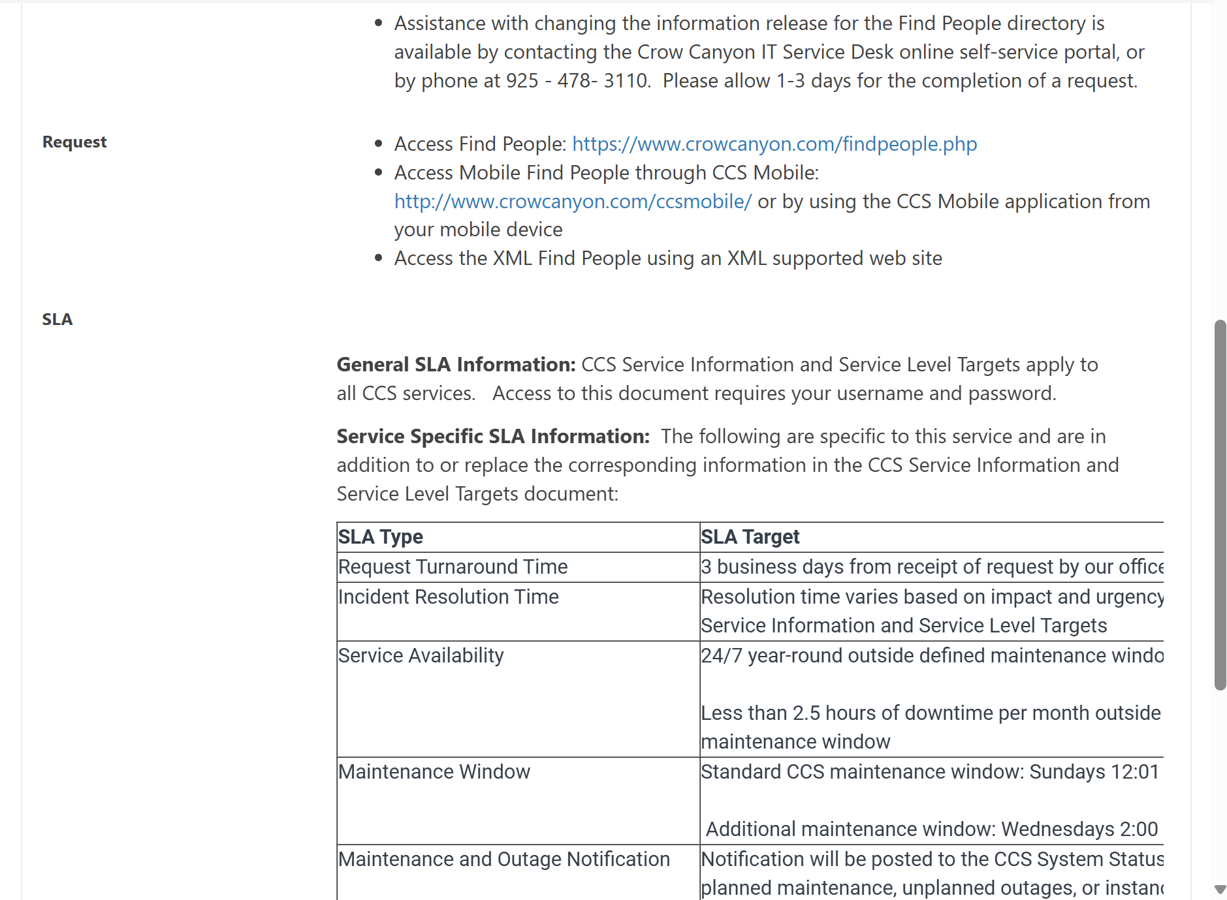The image size is (1227, 900).
Task: Click the "Request Turnaround Time" table cell
Action: pos(453,566)
